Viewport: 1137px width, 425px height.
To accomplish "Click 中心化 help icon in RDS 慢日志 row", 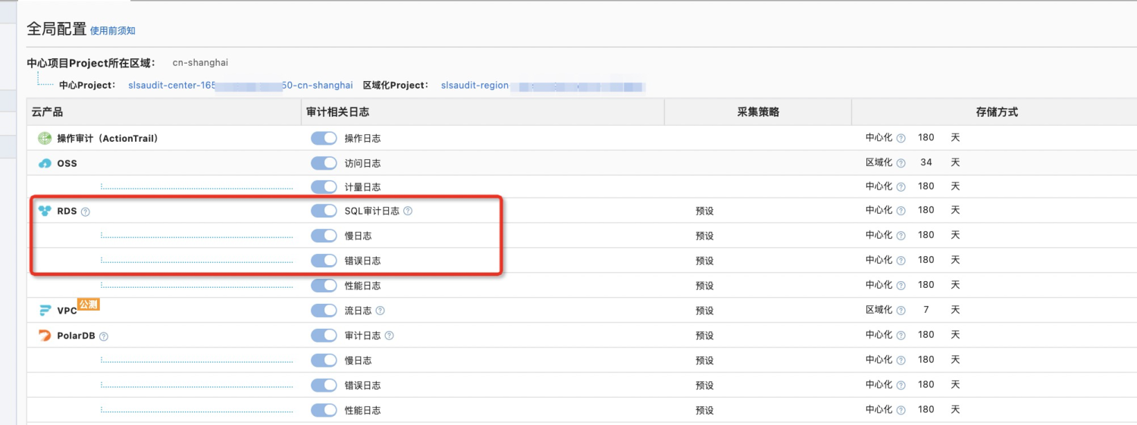I will [x=901, y=236].
